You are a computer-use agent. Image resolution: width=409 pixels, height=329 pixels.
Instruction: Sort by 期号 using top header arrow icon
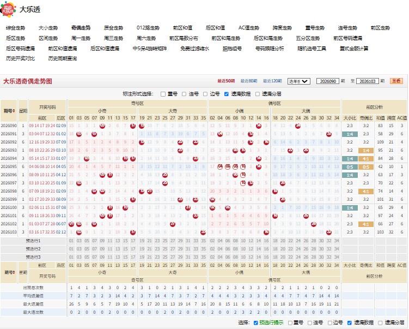[x=14, y=111]
